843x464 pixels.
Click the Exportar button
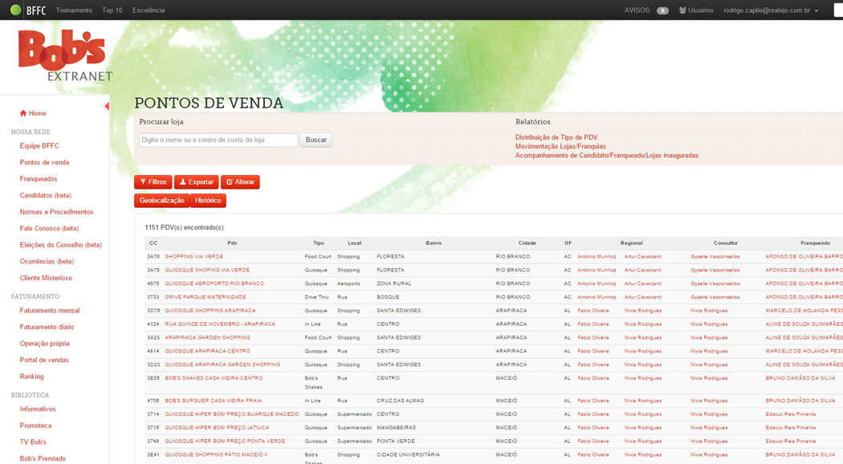196,181
